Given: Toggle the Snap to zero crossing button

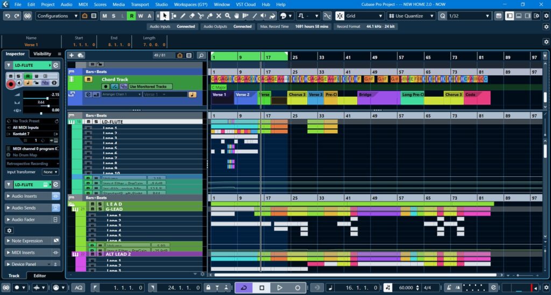Looking at the screenshot, I should click(327, 16).
